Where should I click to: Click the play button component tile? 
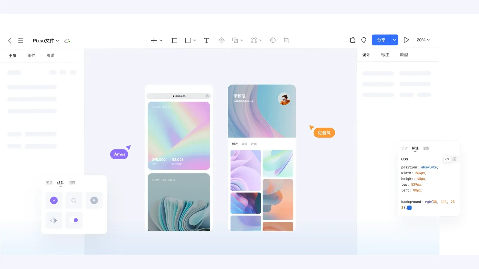94,200
